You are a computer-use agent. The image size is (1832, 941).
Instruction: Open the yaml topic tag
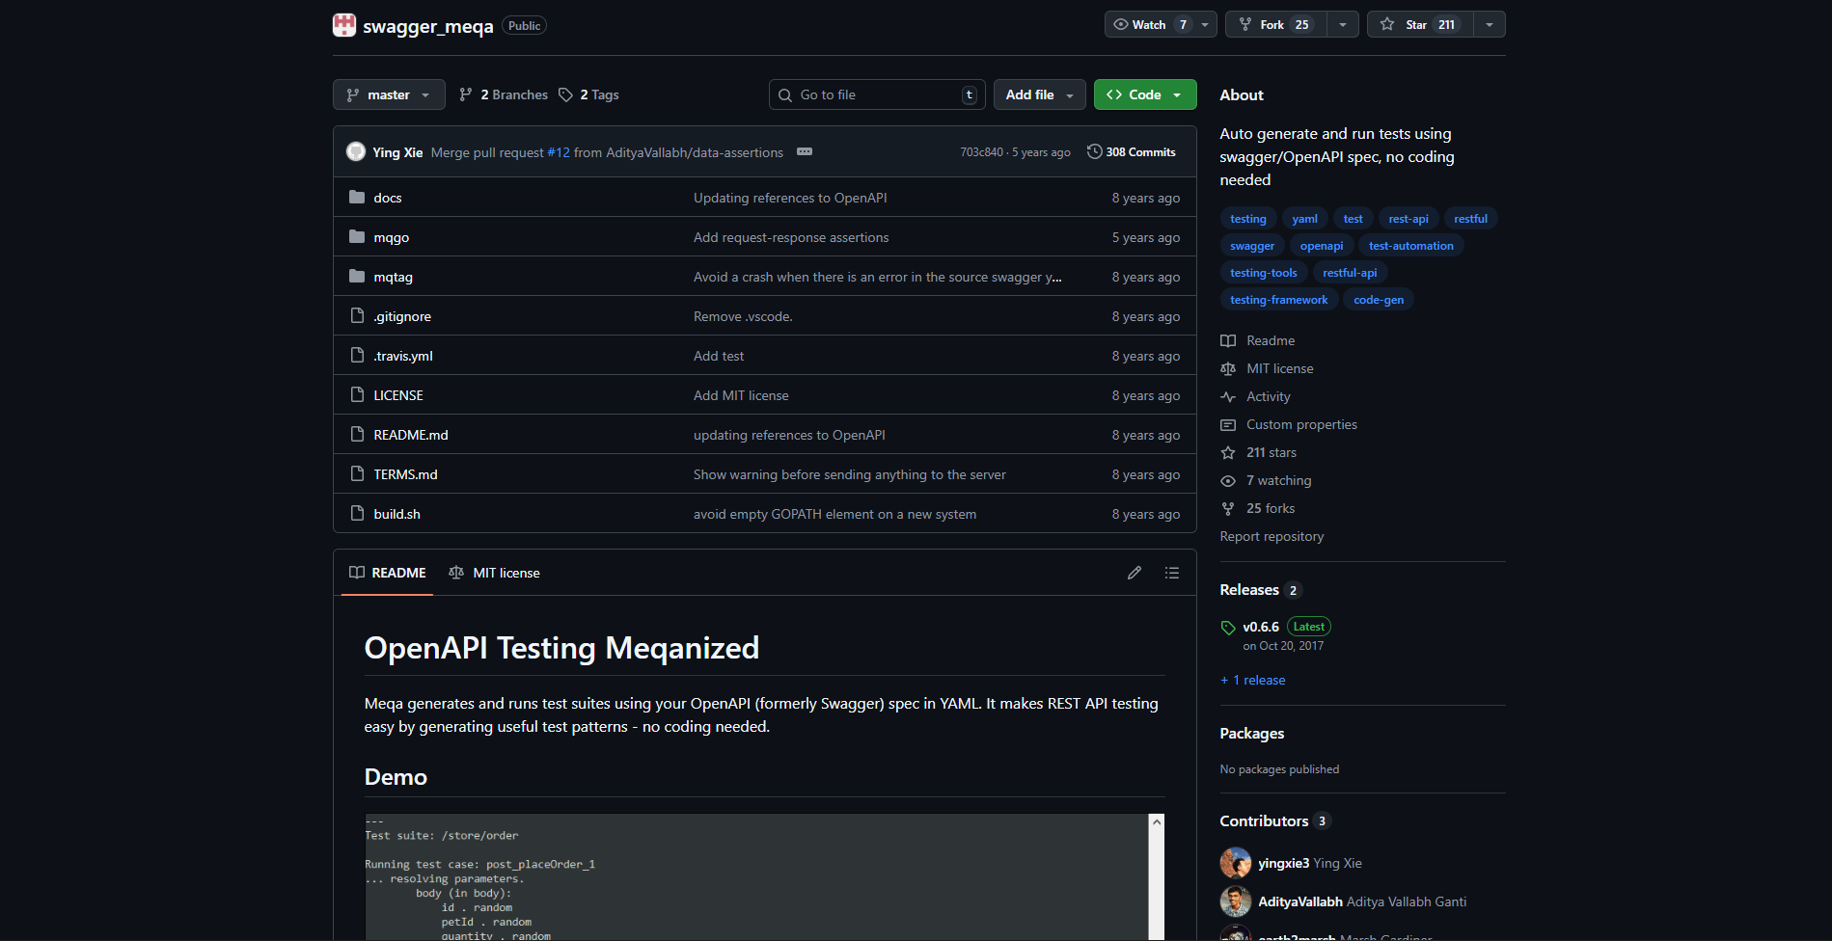point(1304,219)
